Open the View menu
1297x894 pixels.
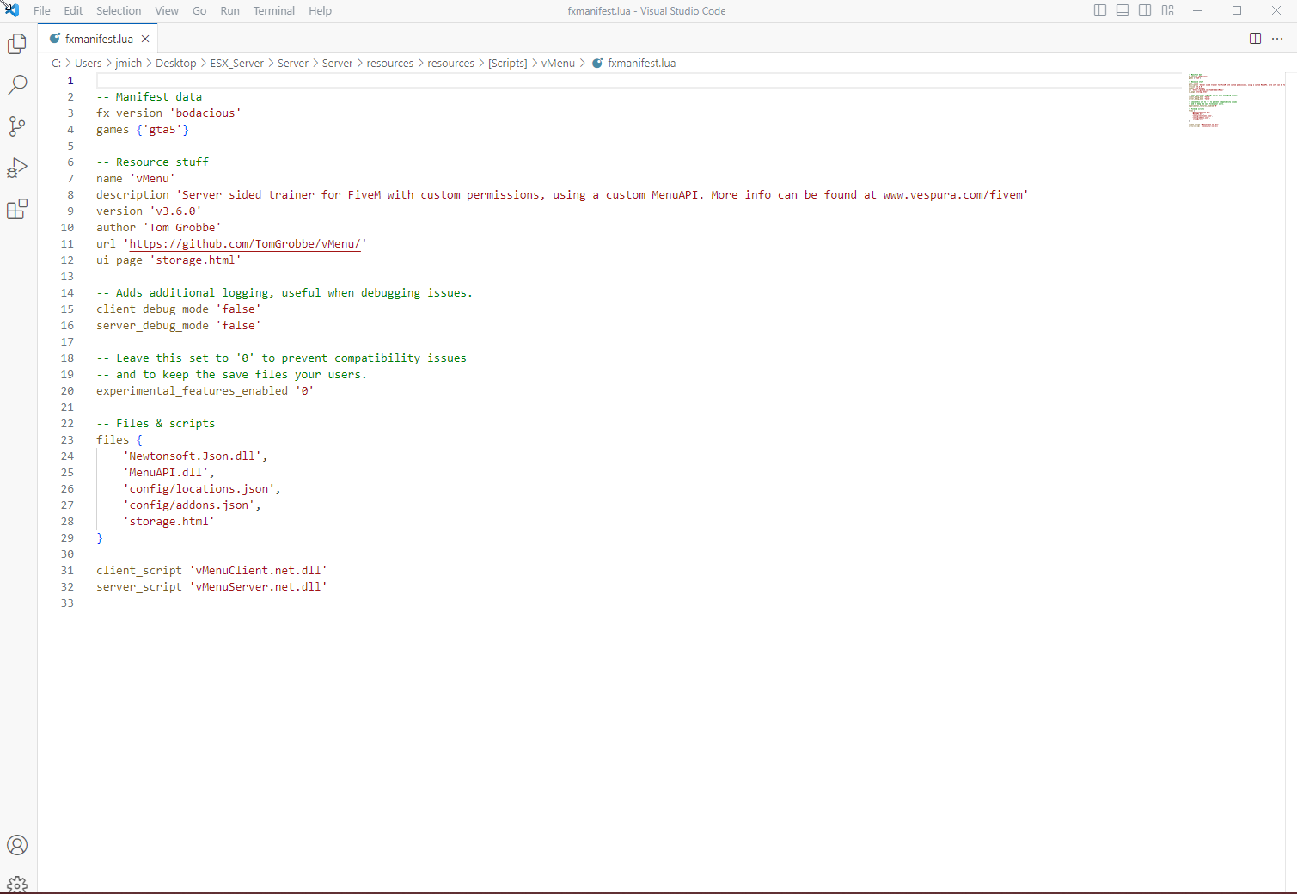(x=167, y=10)
